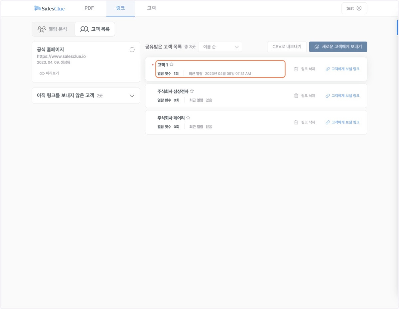The width and height of the screenshot is (399, 309).
Task: Click 미리보기 preview link
Action: point(49,73)
